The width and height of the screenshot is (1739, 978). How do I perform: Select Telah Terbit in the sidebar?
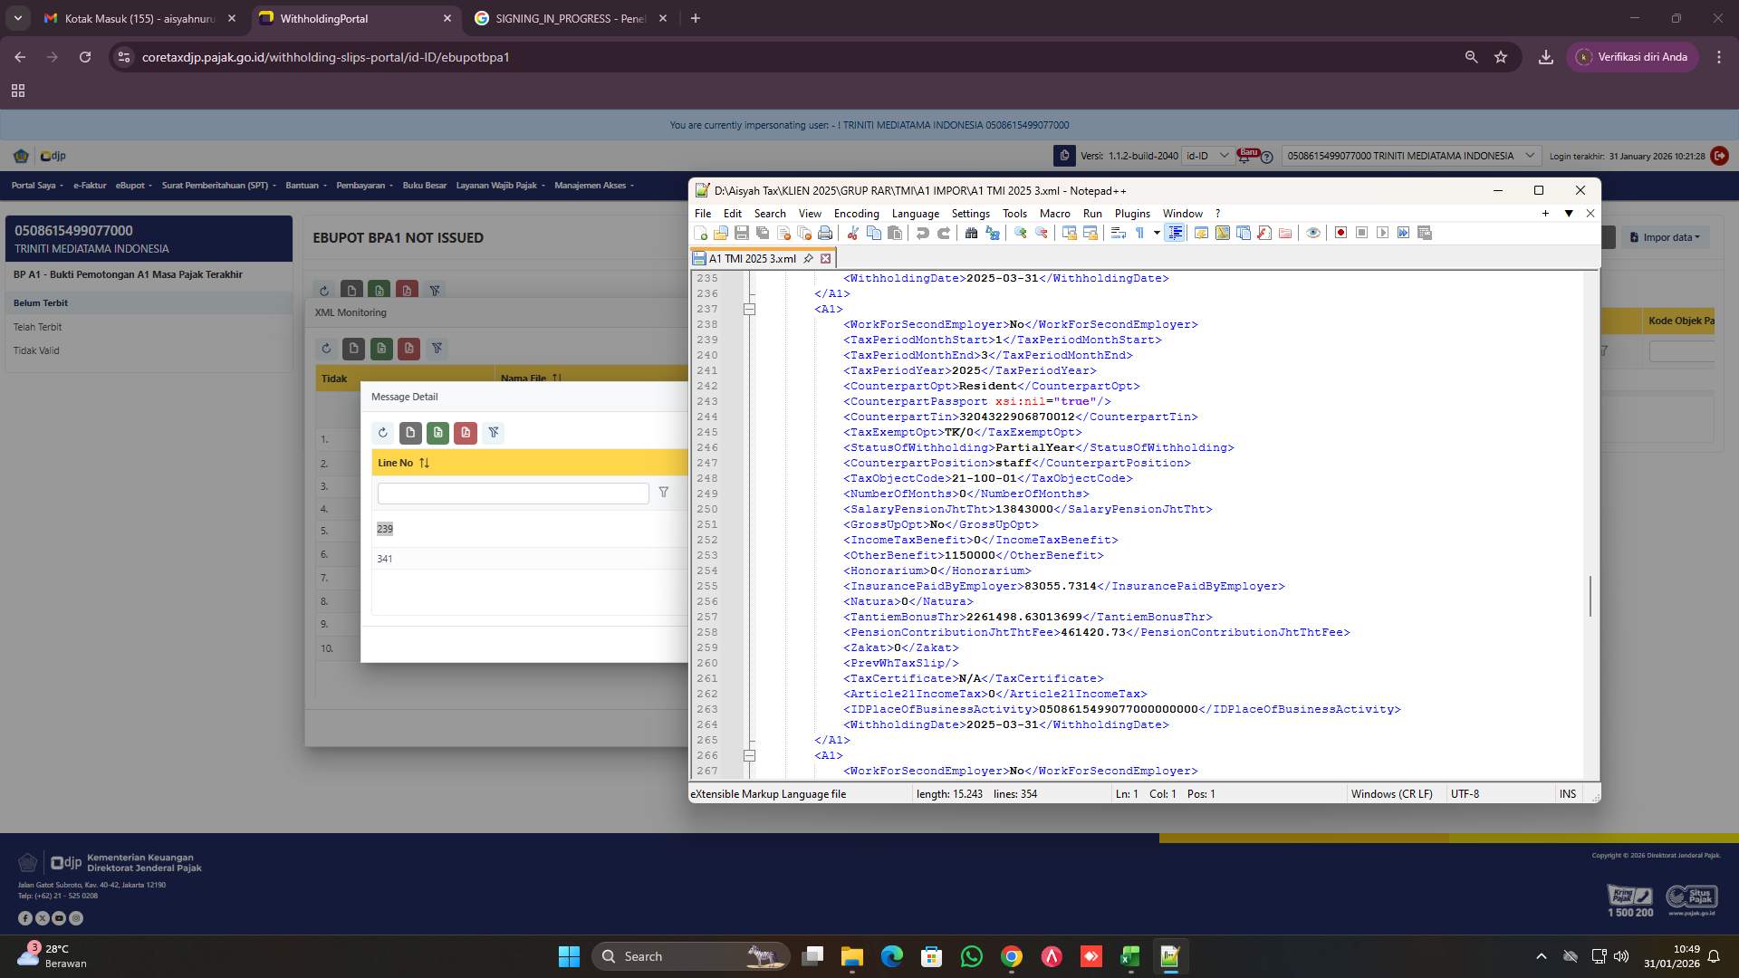tap(38, 327)
